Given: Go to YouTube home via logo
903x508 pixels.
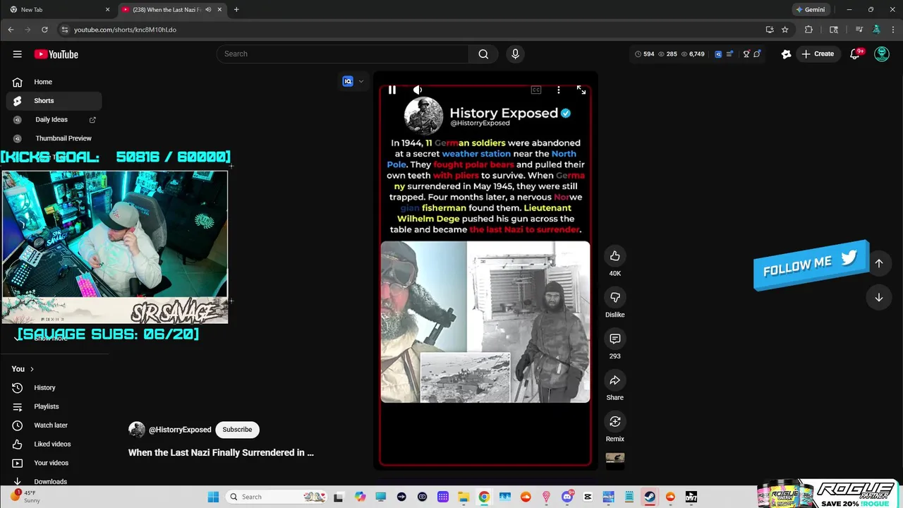Looking at the screenshot, I should [56, 54].
